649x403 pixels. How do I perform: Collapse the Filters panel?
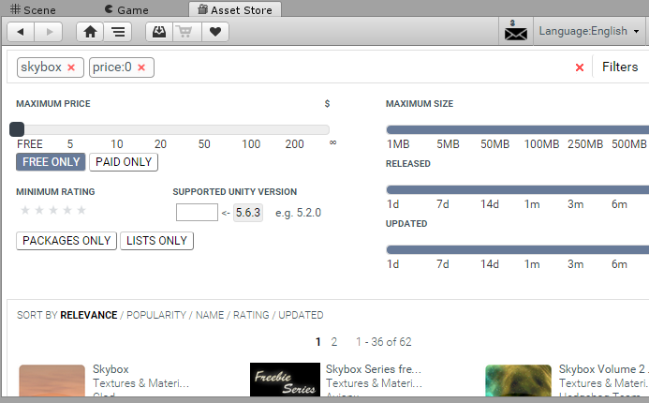620,67
